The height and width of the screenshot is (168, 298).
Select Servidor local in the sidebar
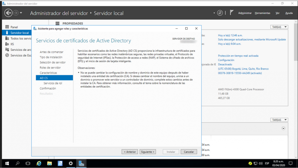point(17,33)
